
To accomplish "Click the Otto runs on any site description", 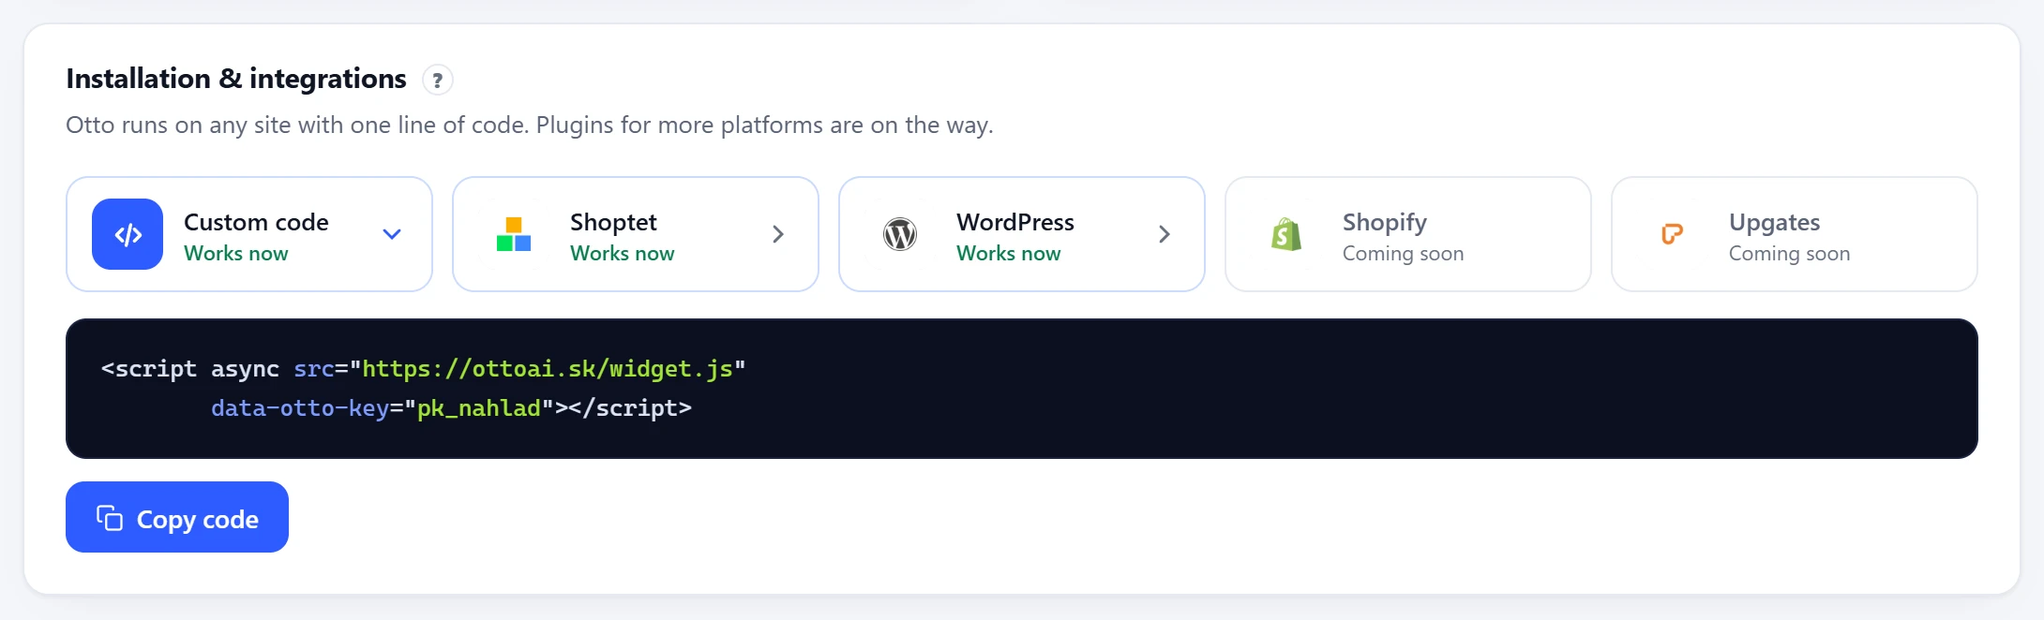I will (x=530, y=125).
